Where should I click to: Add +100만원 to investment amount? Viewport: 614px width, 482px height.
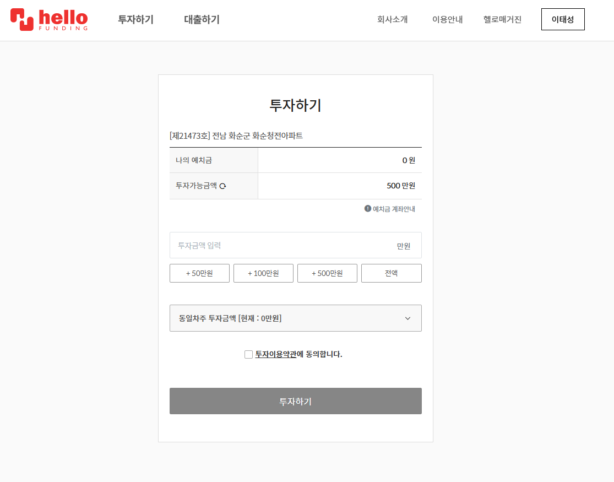(x=263, y=273)
